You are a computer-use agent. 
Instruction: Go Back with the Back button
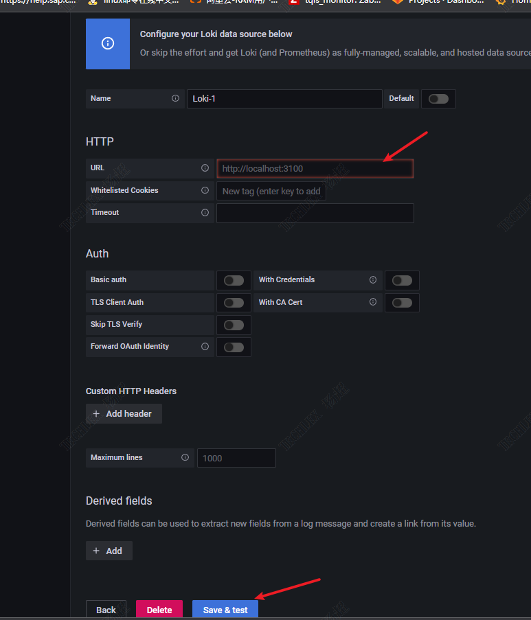[x=106, y=609]
